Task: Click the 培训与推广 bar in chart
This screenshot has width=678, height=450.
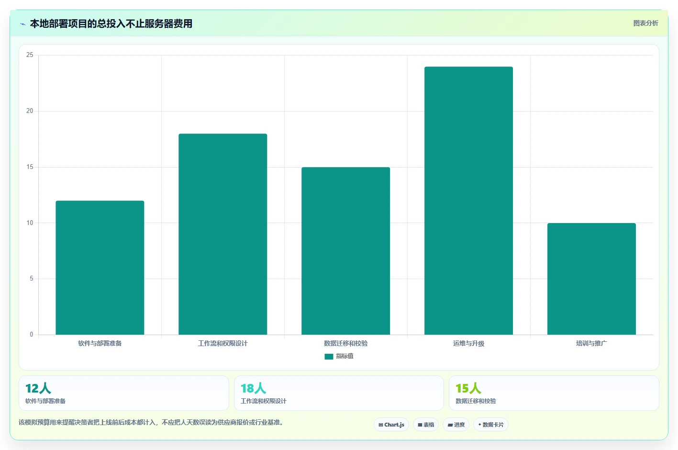Action: [x=591, y=279]
